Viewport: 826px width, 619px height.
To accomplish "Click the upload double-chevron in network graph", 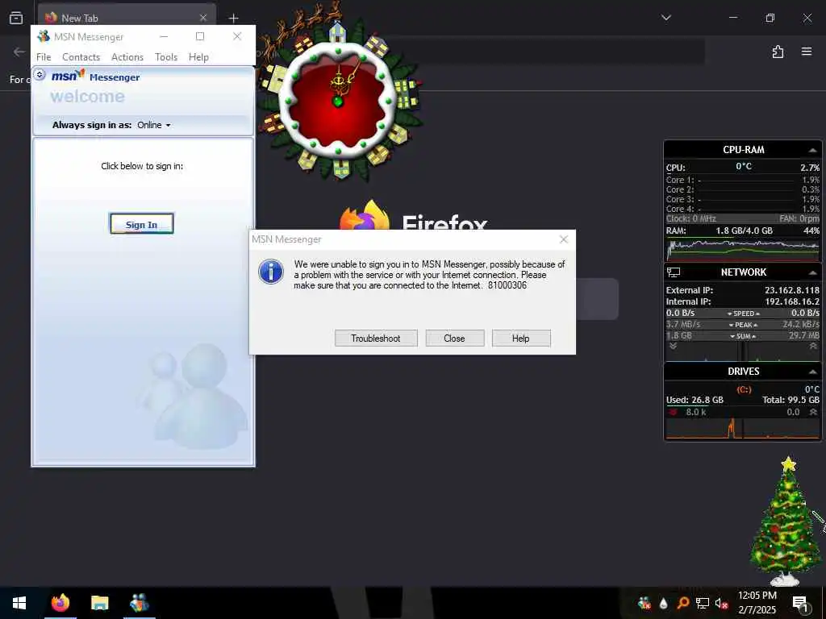I will (813, 347).
